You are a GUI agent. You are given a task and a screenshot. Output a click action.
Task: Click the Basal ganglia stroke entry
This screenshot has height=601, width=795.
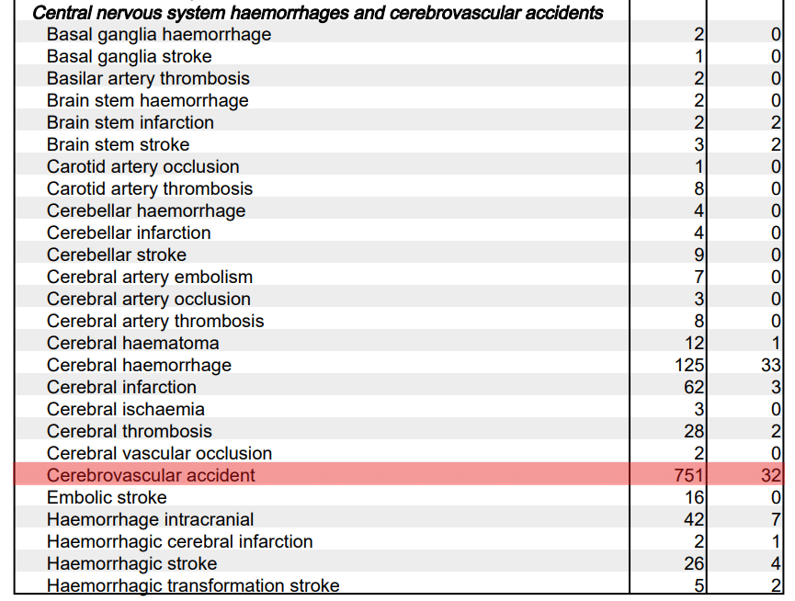[x=130, y=56]
